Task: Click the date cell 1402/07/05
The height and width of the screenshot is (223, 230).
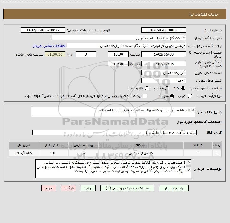Action: pyautogui.click(x=24, y=153)
